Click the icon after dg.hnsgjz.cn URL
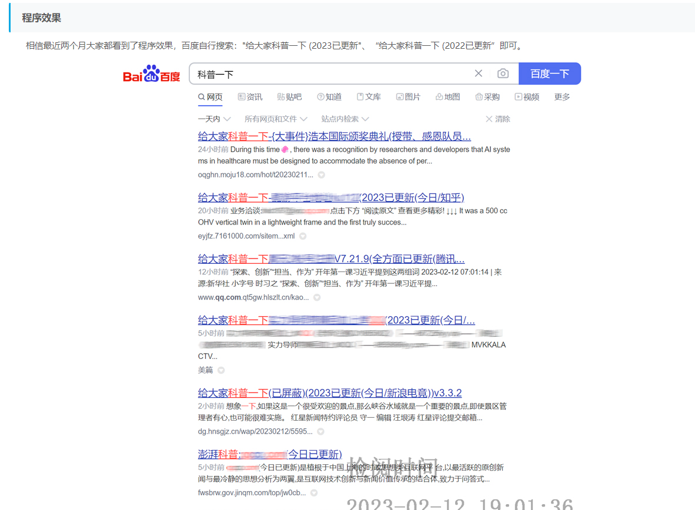The width and height of the screenshot is (695, 510). [320, 432]
